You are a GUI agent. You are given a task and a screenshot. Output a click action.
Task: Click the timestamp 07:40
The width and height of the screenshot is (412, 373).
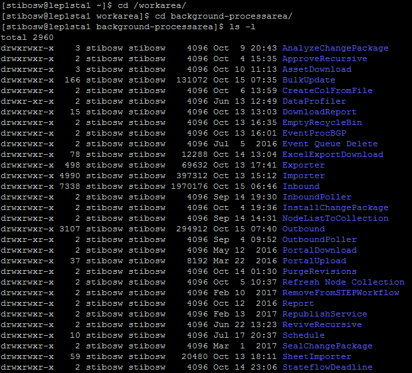(x=264, y=229)
